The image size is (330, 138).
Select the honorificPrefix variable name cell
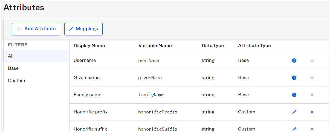(x=158, y=112)
